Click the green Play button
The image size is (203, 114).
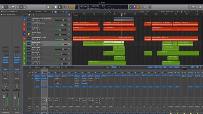tap(60, 7)
